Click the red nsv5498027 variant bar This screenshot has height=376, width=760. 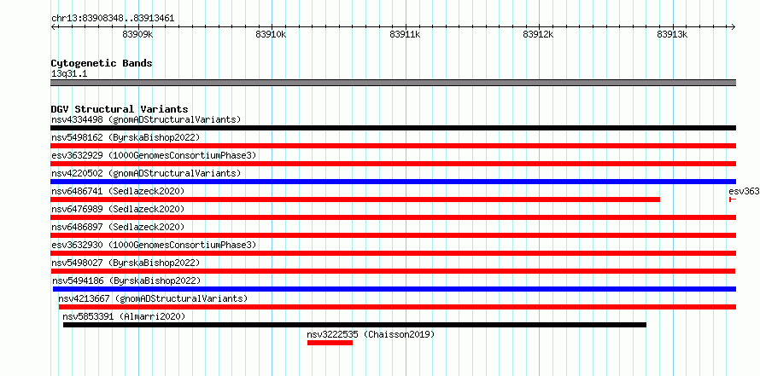coord(393,271)
